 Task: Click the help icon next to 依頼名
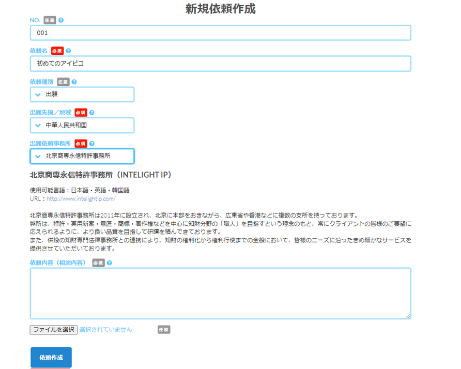[68, 51]
